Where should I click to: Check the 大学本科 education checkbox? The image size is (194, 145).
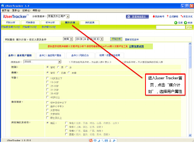coord(47,114)
